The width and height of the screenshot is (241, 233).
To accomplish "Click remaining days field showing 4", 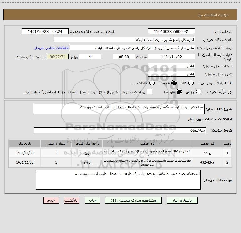I will click(x=90, y=57).
